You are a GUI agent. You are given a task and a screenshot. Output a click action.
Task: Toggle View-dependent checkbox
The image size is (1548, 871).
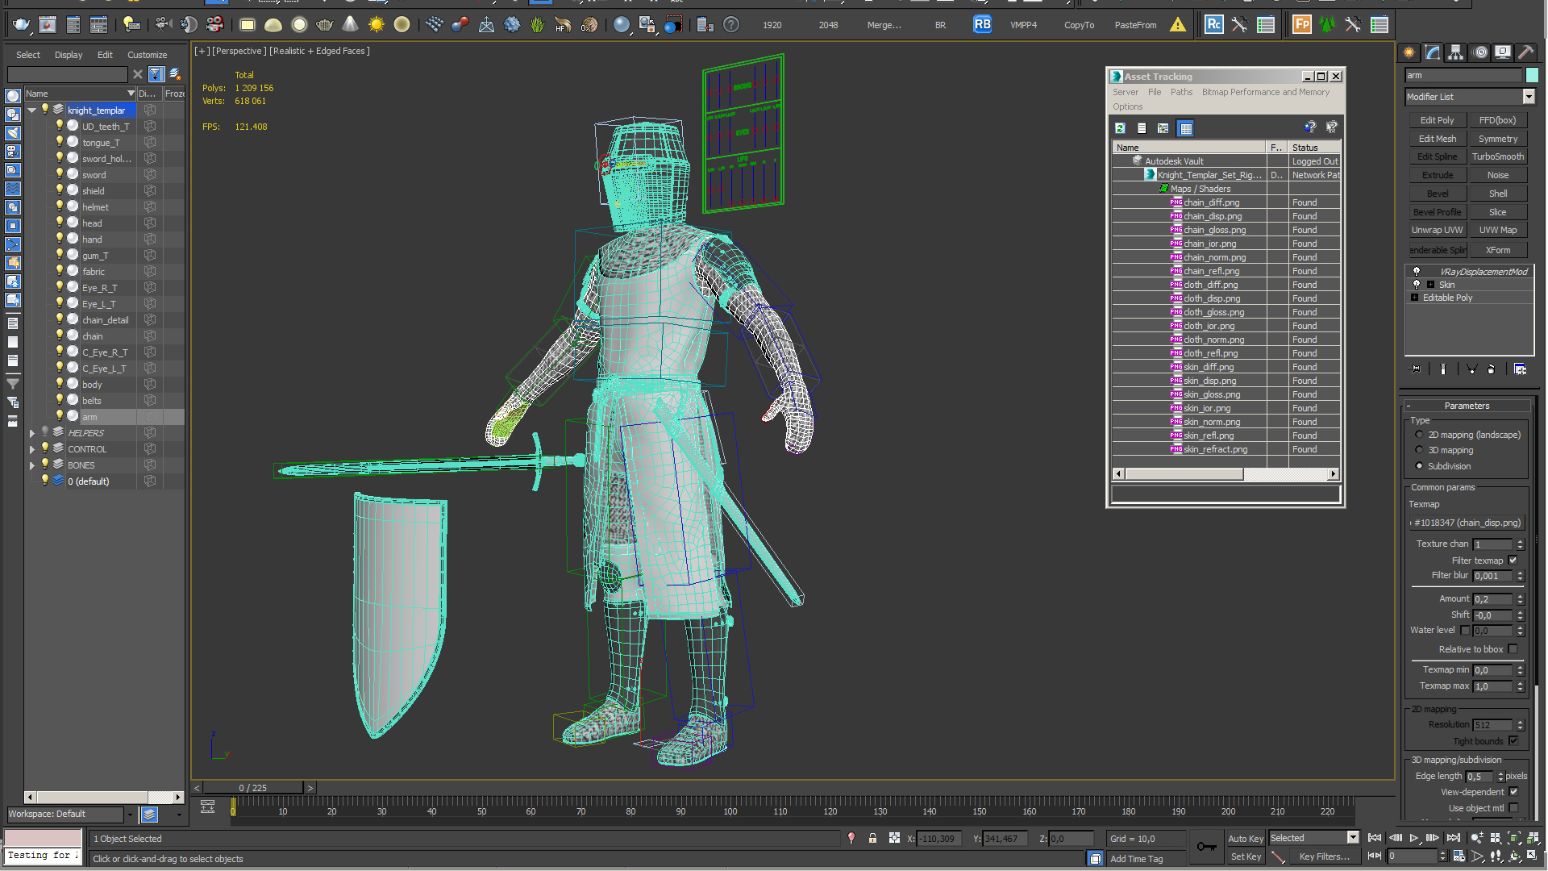tap(1513, 792)
